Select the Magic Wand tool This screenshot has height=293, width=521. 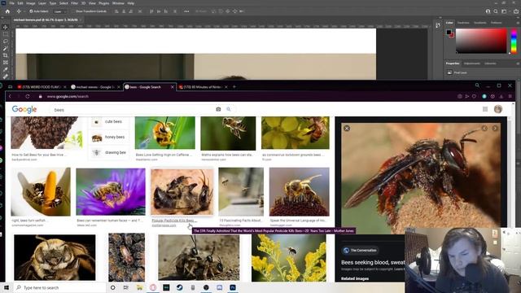[6, 48]
